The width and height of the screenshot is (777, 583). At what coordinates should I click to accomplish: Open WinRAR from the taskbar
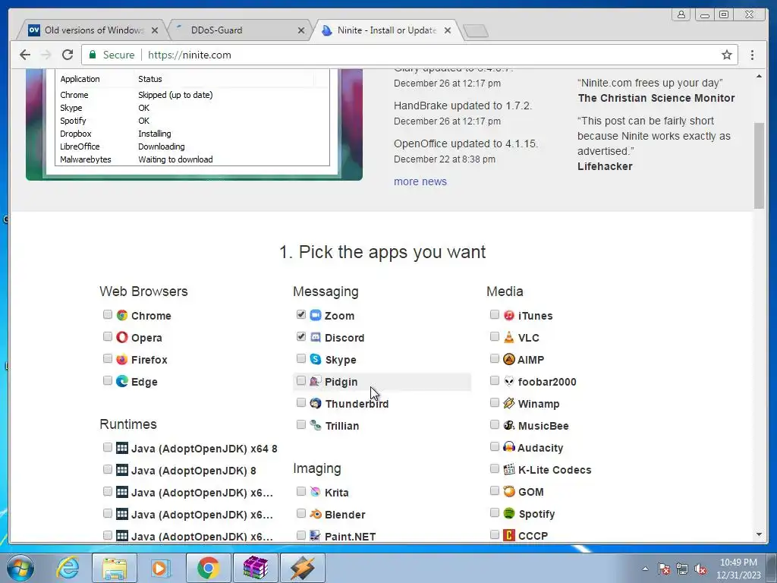pyautogui.click(x=256, y=568)
